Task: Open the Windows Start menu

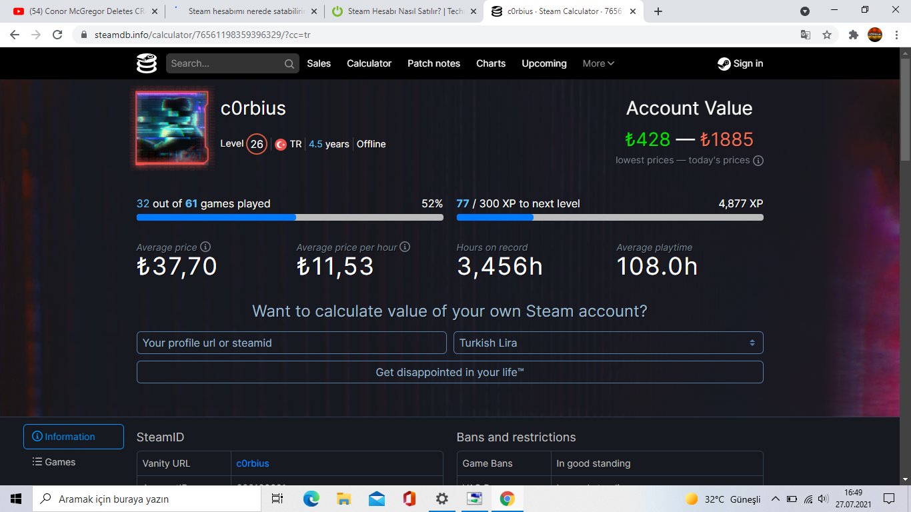Action: click(x=16, y=499)
